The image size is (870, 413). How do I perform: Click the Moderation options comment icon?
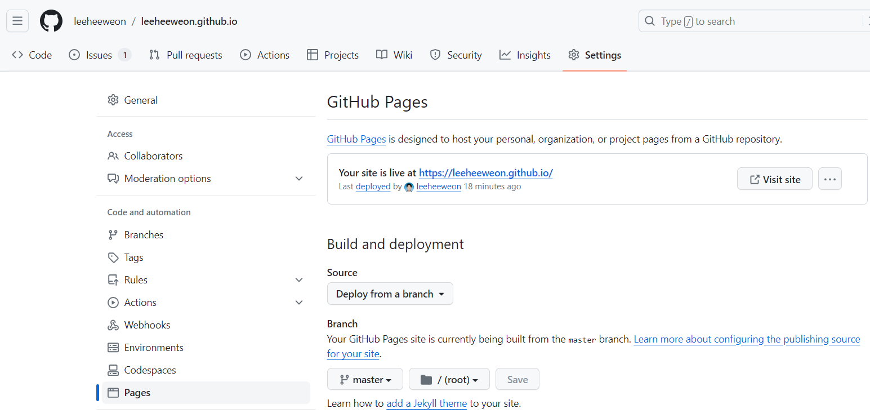point(113,179)
